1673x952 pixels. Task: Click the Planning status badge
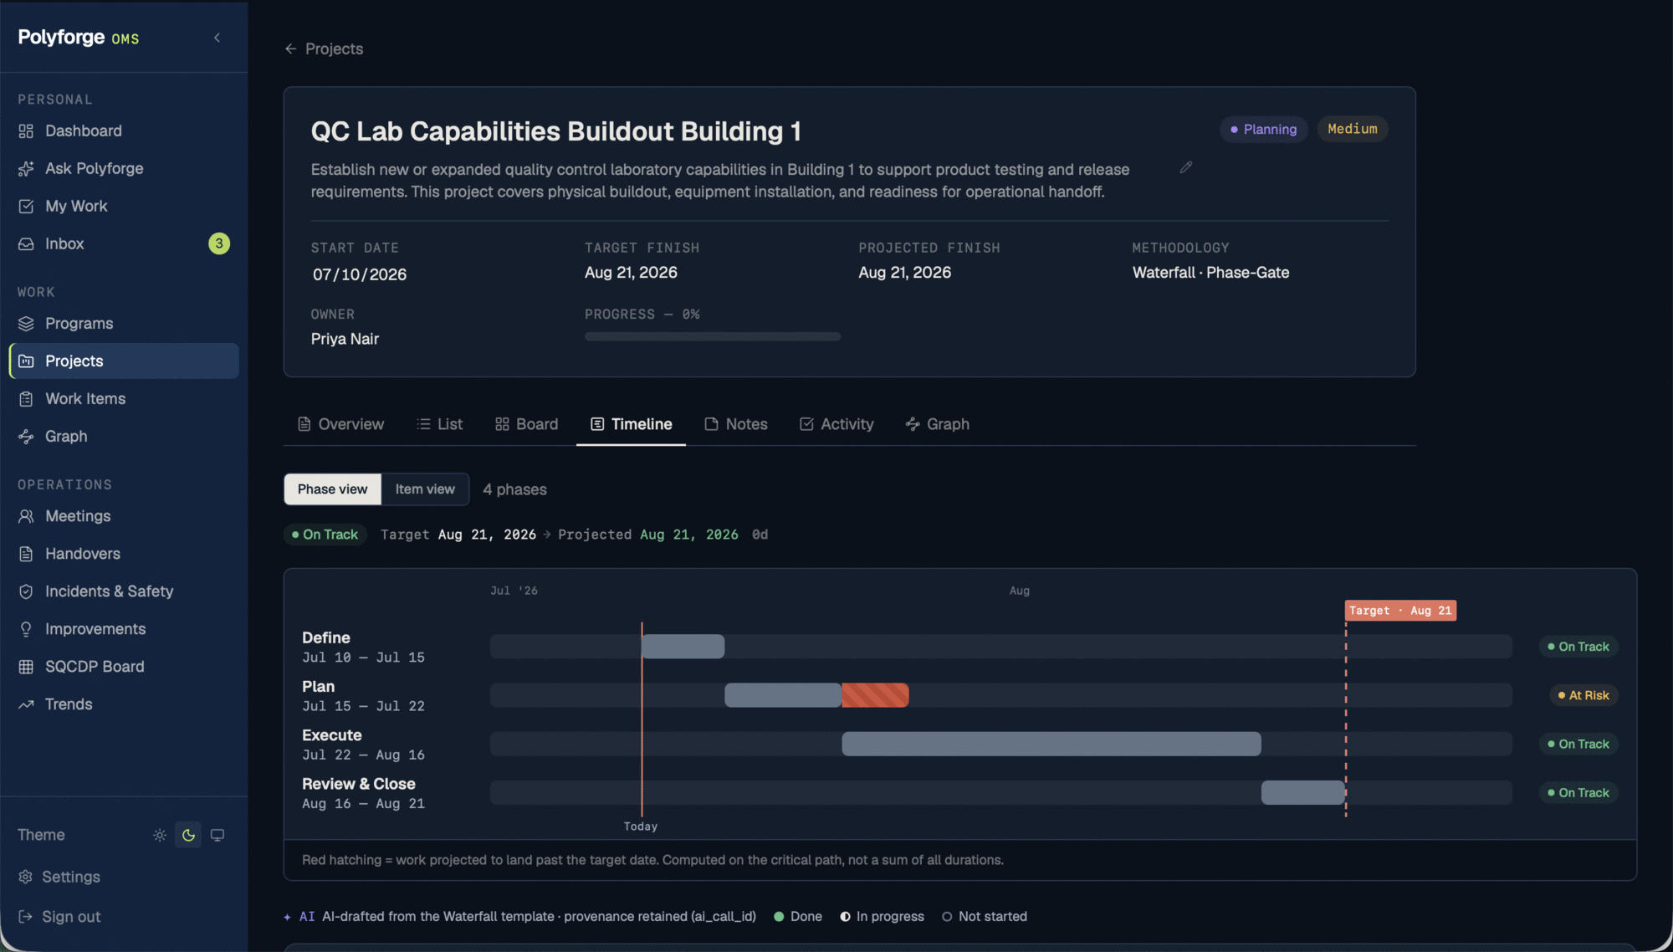coord(1263,129)
